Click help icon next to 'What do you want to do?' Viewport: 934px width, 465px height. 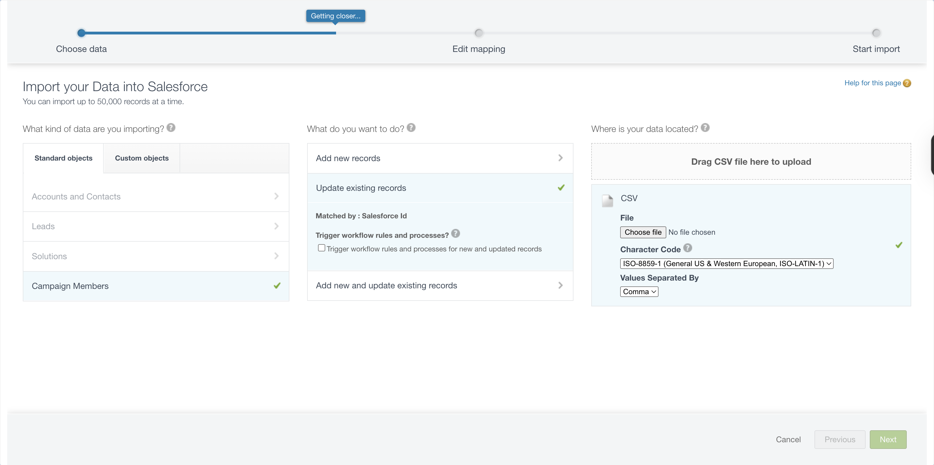[411, 127]
